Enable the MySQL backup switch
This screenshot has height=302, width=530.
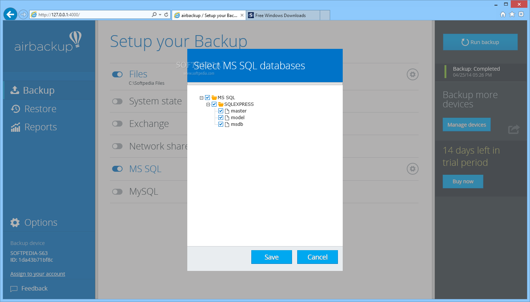(117, 192)
